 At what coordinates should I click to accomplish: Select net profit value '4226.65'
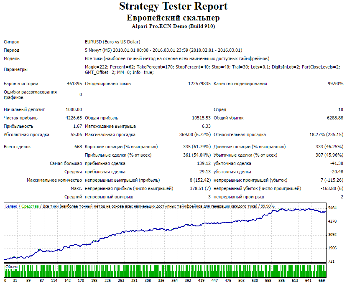pos(74,118)
